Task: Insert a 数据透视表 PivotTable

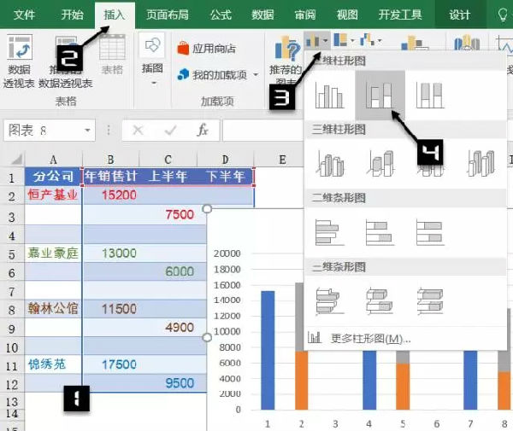Action: coord(19,61)
